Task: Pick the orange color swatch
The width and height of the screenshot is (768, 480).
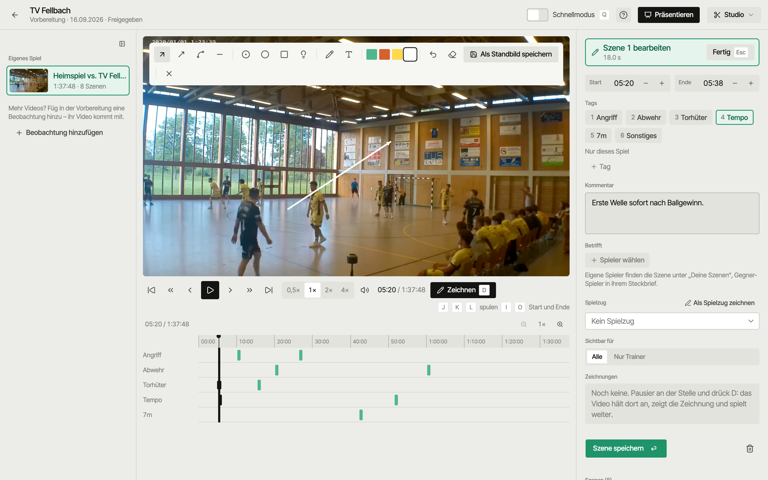Action: coord(384,54)
